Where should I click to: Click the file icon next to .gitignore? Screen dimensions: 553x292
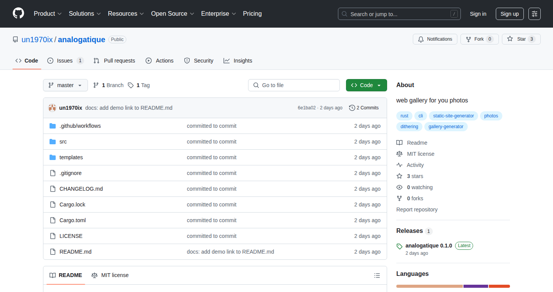coord(53,173)
